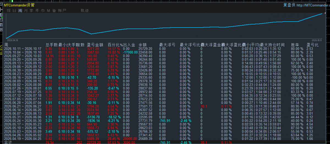Click the 25729.20 balance cell
The image size is (330, 144).
click(x=145, y=49)
